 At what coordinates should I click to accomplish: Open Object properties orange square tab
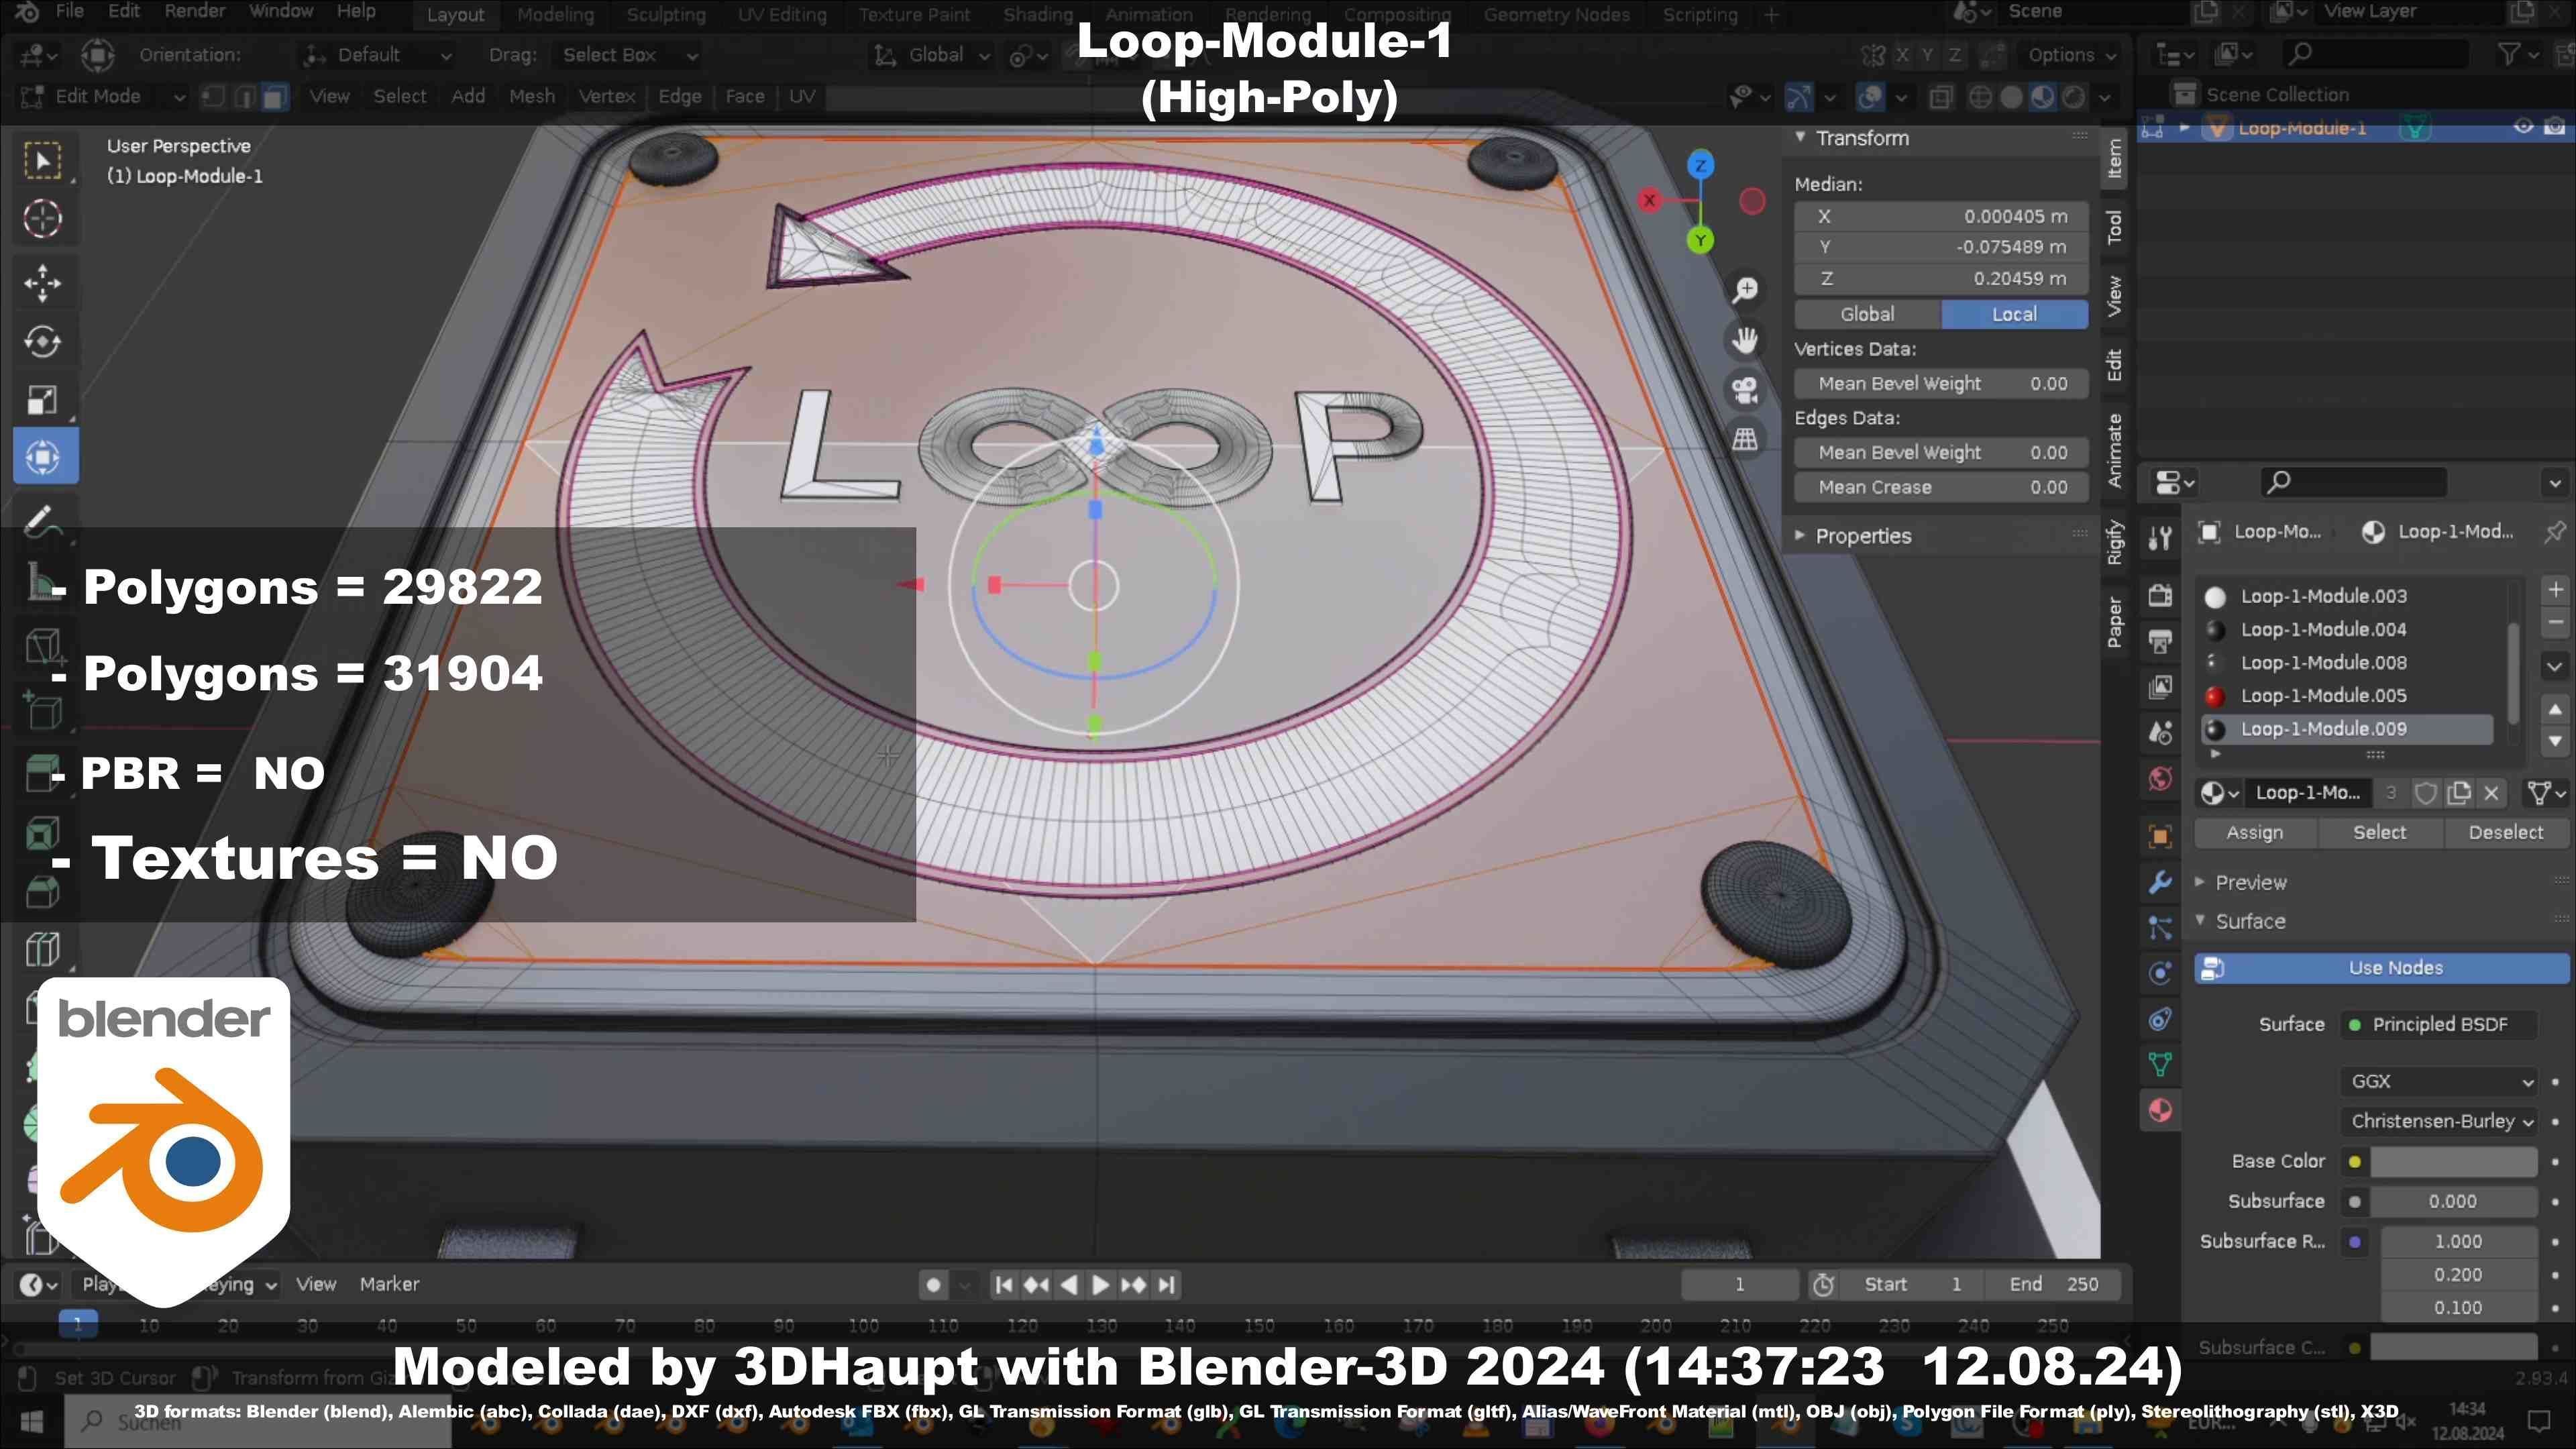click(x=2160, y=836)
